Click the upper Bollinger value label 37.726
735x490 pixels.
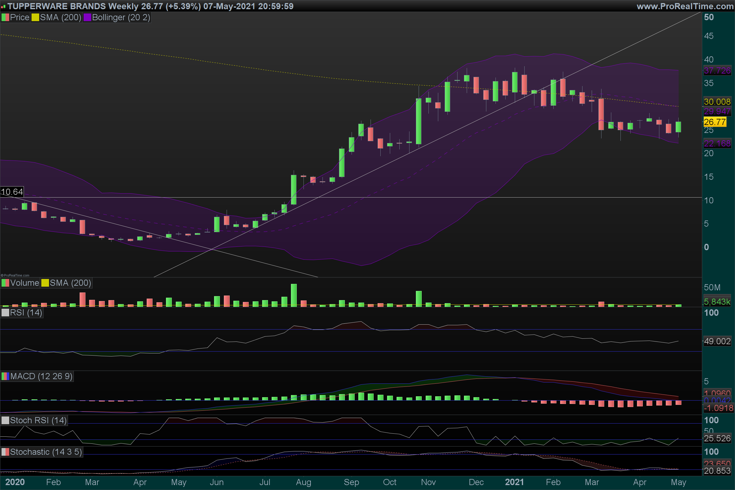coord(717,71)
